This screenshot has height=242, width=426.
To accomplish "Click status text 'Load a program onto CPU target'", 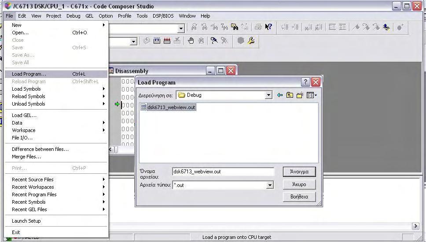I will coord(237,237).
